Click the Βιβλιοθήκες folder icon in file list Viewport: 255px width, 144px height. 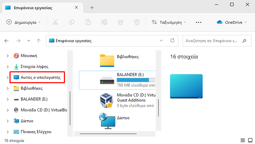click(x=107, y=60)
